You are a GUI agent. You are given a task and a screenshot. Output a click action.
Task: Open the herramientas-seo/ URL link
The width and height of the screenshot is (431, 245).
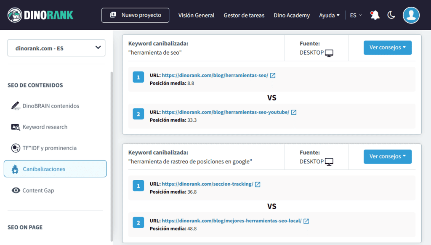pyautogui.click(x=215, y=75)
